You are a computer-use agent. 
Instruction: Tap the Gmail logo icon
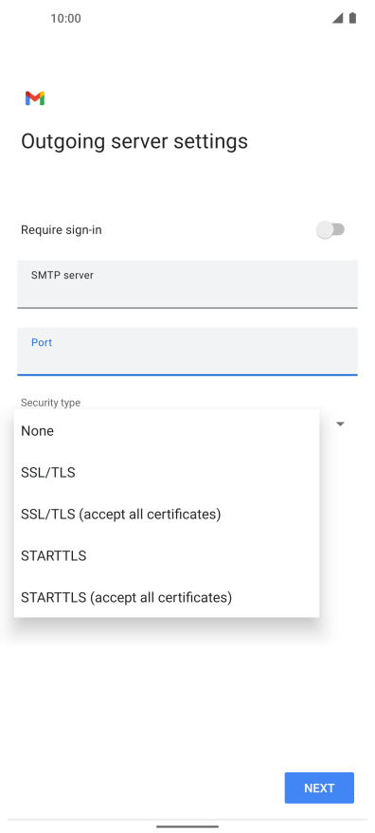pos(34,99)
